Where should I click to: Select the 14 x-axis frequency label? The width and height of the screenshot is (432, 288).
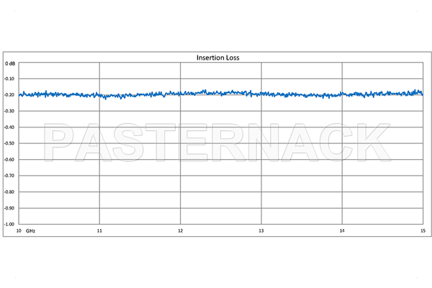(x=341, y=231)
